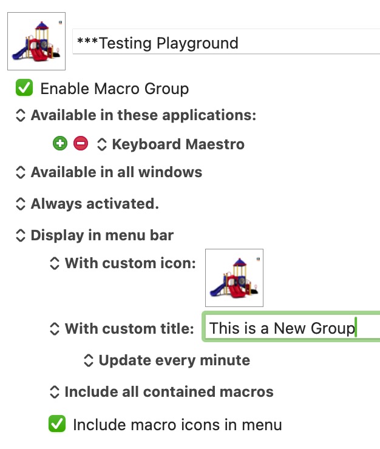
Task: Click the Testing Playground group name field
Action: 226,41
